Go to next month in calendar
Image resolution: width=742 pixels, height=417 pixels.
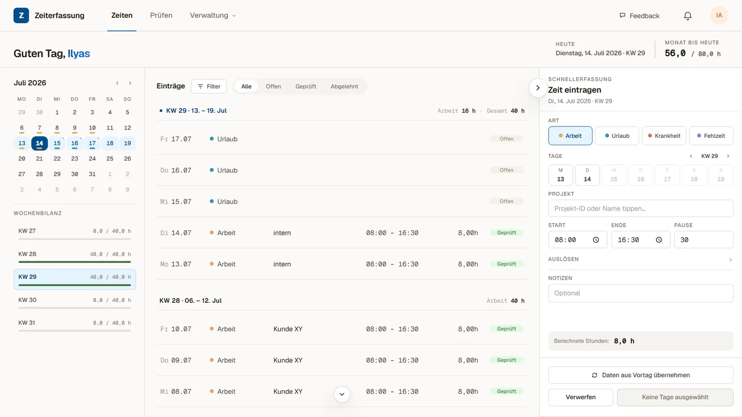click(130, 83)
